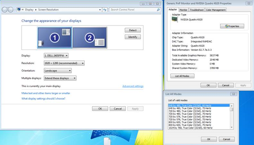254x145 pixels.
Task: Click the display icon in address breadcrumb
Action: pos(19,10)
